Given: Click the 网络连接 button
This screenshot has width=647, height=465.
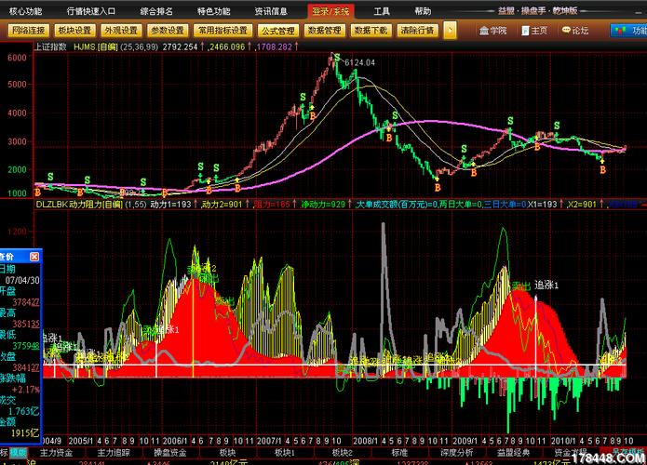Looking at the screenshot, I should click(29, 31).
